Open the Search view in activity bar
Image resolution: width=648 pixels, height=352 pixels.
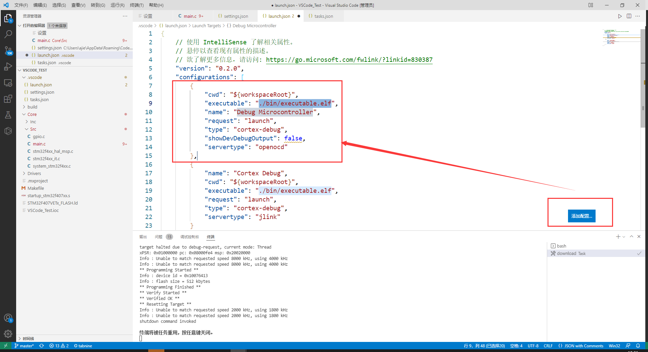[x=8, y=34]
